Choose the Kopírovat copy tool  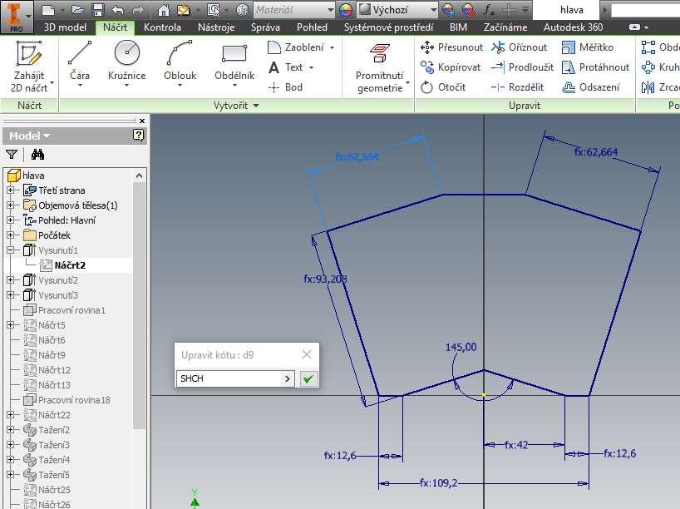pos(451,67)
